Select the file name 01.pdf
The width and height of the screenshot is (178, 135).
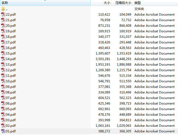tap(11, 131)
